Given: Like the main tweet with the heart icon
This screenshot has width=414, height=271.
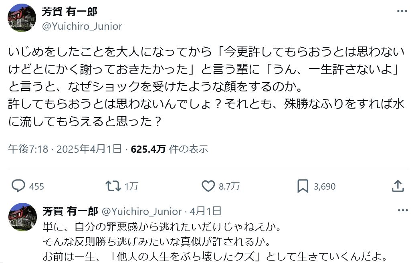Looking at the screenshot, I should 208,186.
